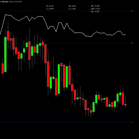The image size is (139, 139).
Task: Select the 'OH: 8.13' reading
Action: (x=95, y=9)
